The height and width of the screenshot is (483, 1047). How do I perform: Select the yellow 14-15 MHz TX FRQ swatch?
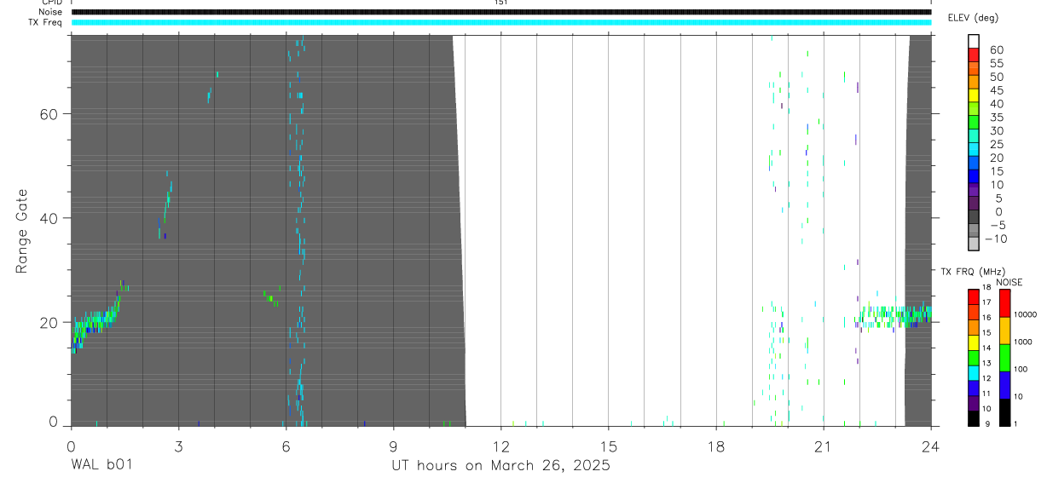point(974,342)
